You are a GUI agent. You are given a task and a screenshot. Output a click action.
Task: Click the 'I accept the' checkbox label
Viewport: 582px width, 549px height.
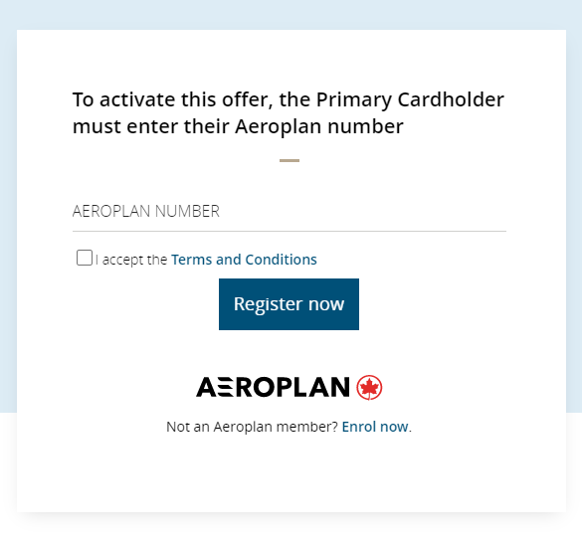tap(131, 260)
